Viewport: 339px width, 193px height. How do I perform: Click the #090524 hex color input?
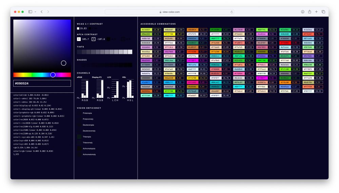click(42, 83)
